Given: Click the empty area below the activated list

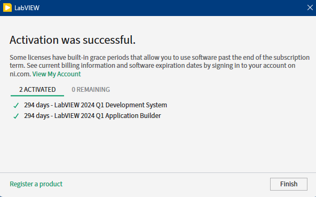Looking at the screenshot, I should pos(158,146).
